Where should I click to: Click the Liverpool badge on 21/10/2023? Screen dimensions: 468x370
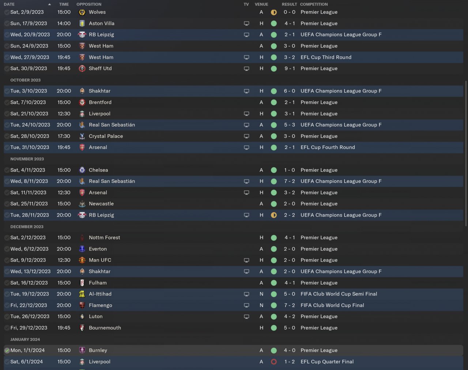82,114
